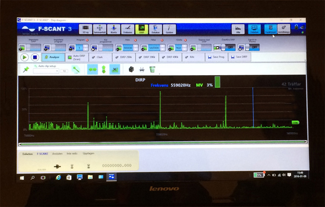The height and width of the screenshot is (207, 325).
Task: Start the scan with green play button
Action: click(x=24, y=57)
